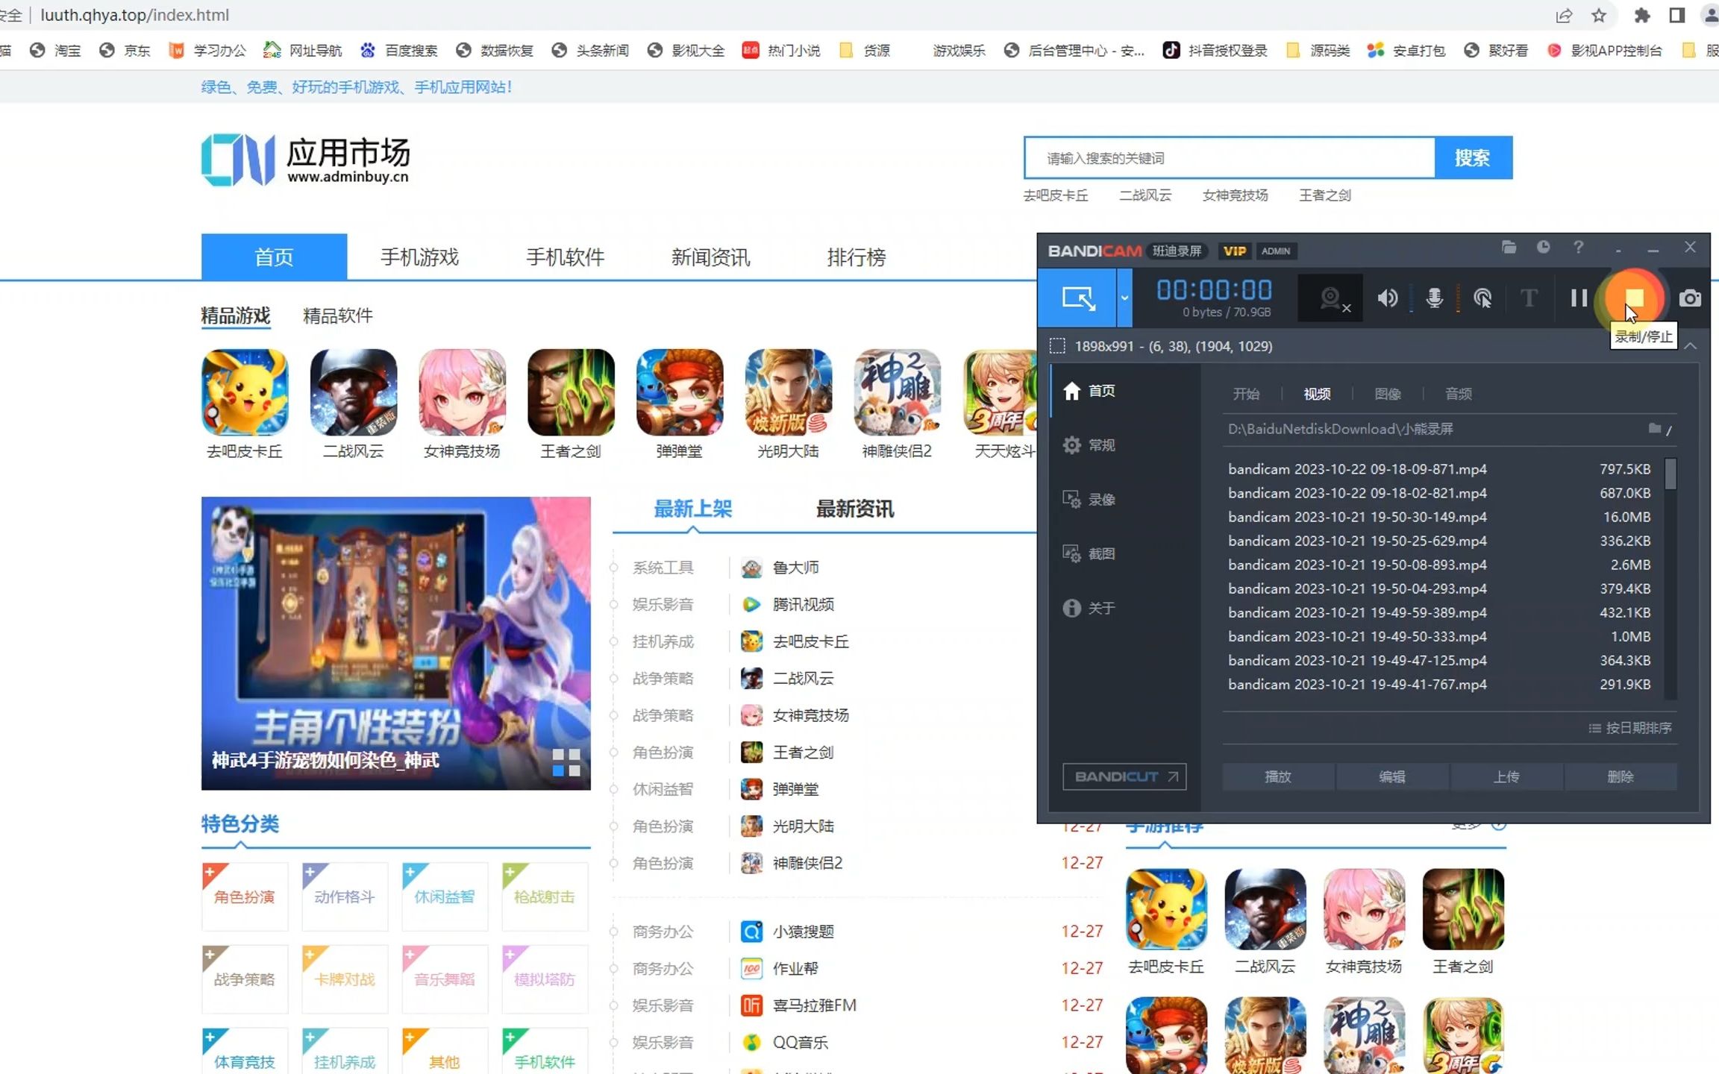Screen dimensions: 1719x1074
Task: Open 截图 settings in Bandicam sidebar
Action: (1089, 553)
